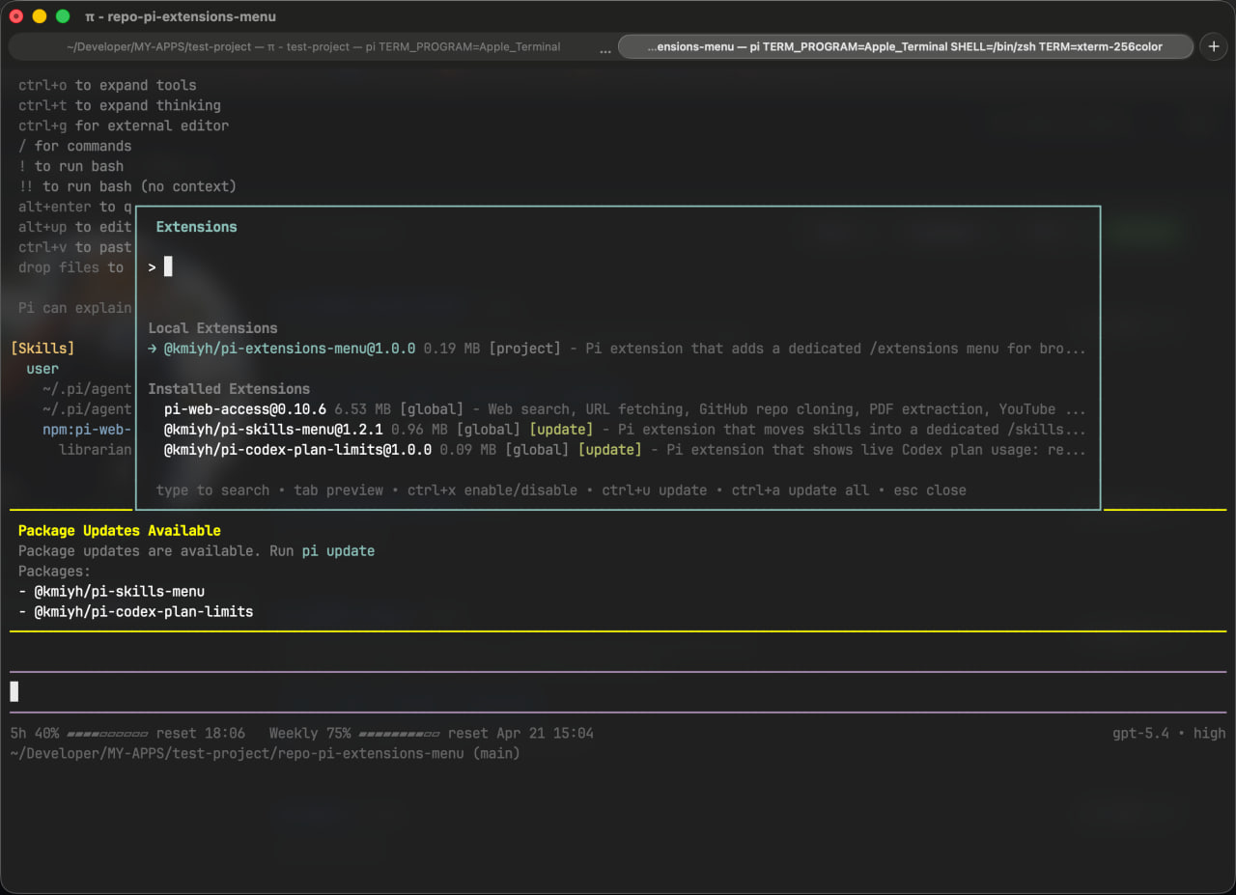Image resolution: width=1236 pixels, height=895 pixels.
Task: Click the 'tab preview' hint text
Action: [338, 490]
